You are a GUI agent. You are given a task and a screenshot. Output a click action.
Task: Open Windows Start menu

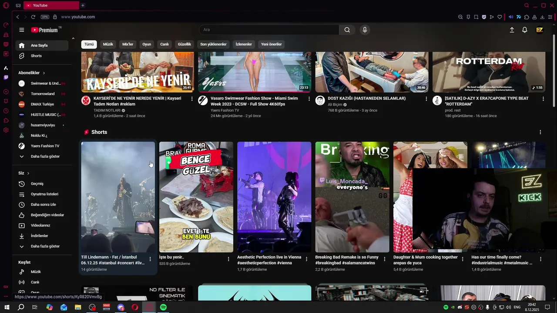click(7, 307)
